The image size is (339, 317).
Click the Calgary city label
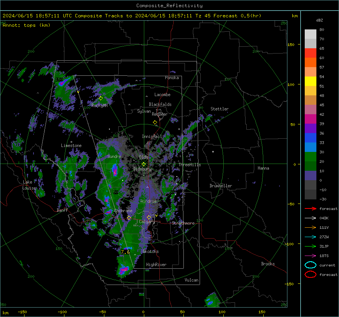click(x=147, y=222)
